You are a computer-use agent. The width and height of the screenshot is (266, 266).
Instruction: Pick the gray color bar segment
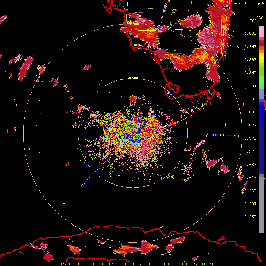pos(261,205)
